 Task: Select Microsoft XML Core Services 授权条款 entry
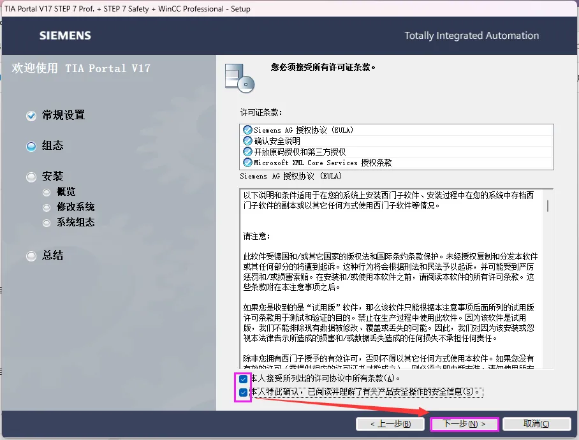click(x=396, y=163)
